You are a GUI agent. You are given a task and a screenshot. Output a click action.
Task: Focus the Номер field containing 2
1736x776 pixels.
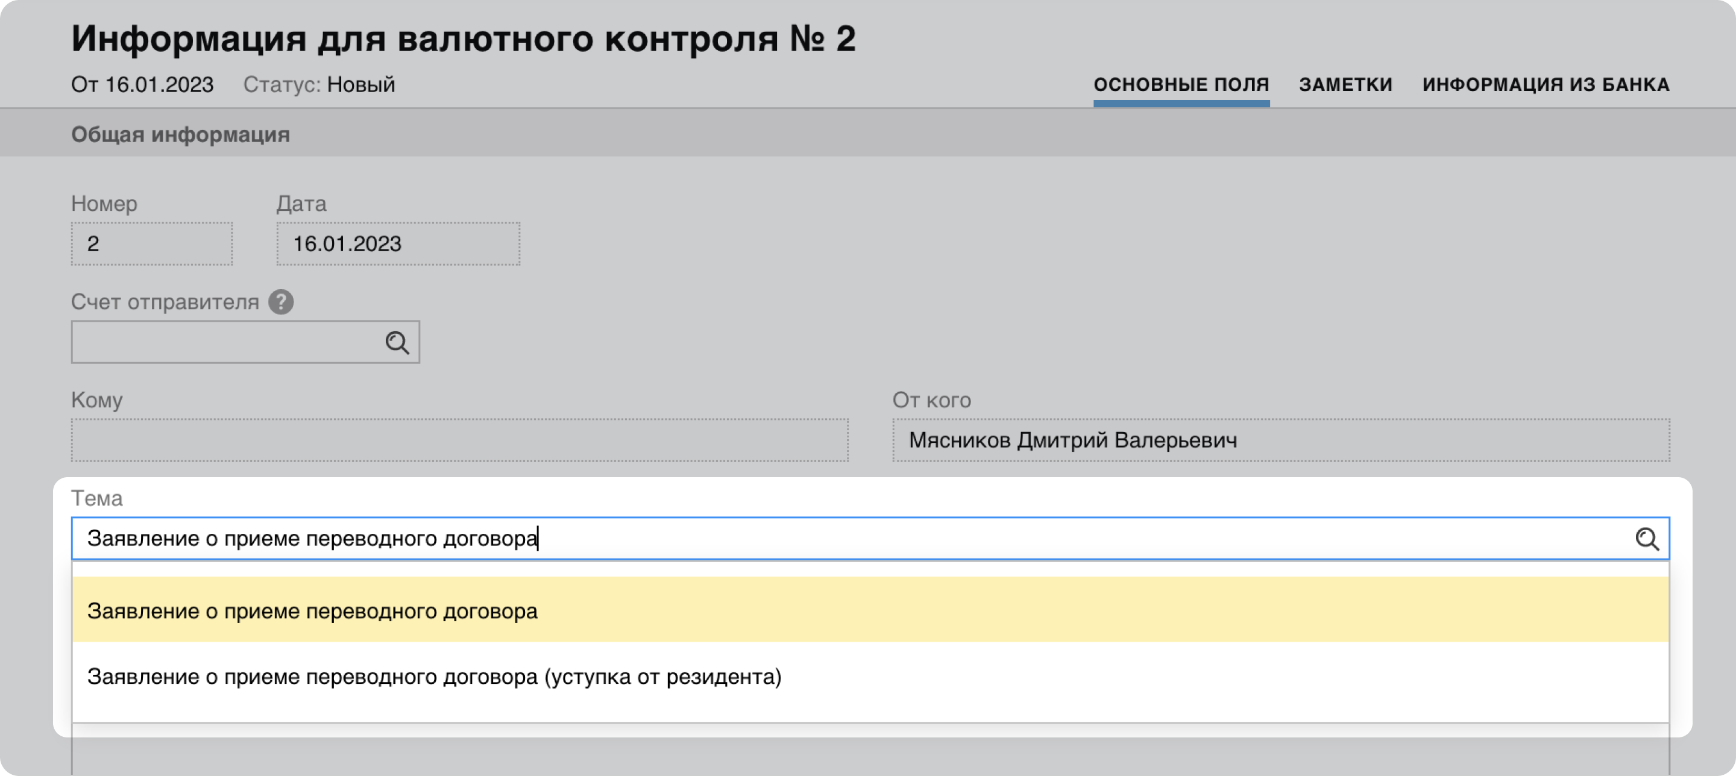click(152, 244)
